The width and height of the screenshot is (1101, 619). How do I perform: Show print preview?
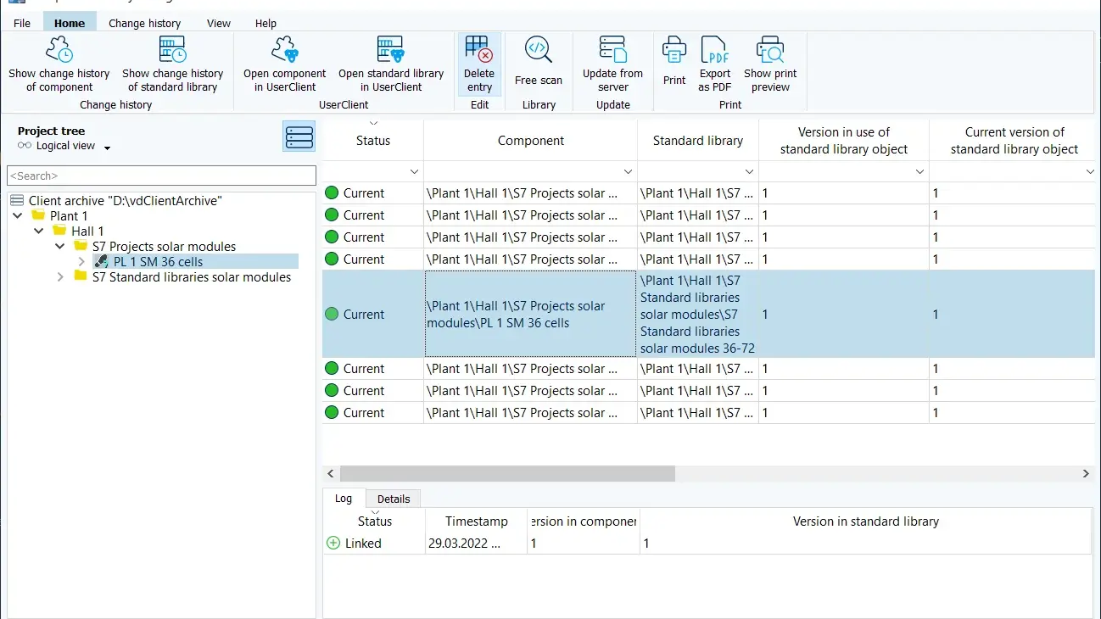[770, 64]
